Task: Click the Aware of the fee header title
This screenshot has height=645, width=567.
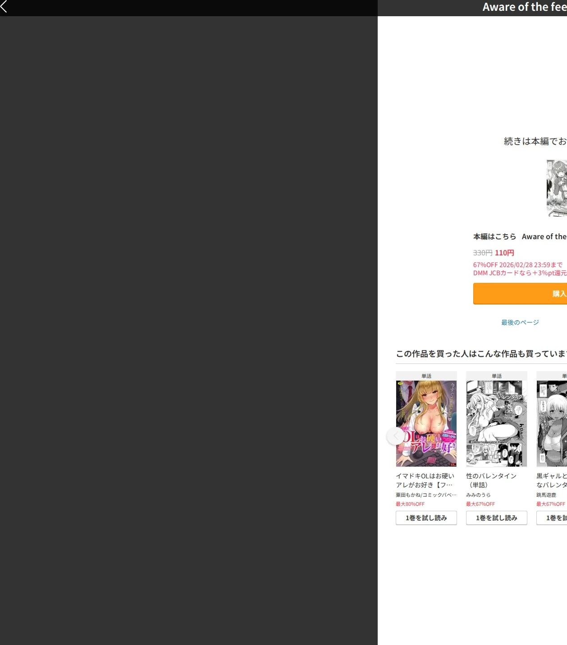Action: [x=525, y=7]
